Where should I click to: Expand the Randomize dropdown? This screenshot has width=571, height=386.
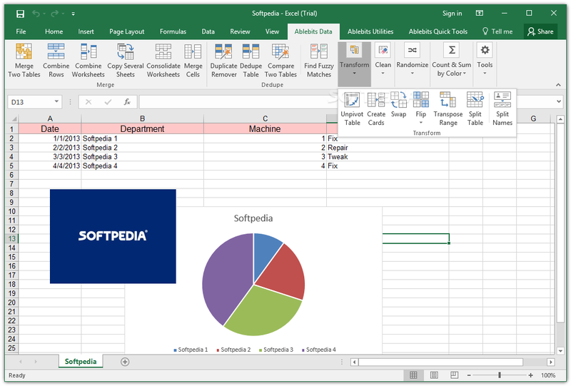pyautogui.click(x=413, y=60)
